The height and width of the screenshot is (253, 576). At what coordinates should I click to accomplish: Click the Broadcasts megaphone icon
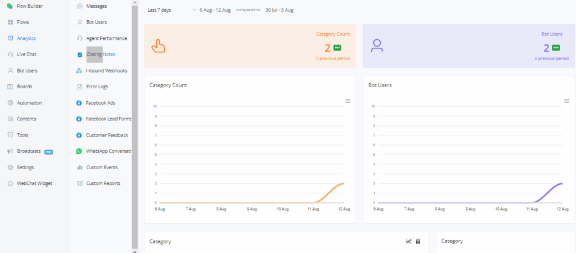click(x=10, y=151)
